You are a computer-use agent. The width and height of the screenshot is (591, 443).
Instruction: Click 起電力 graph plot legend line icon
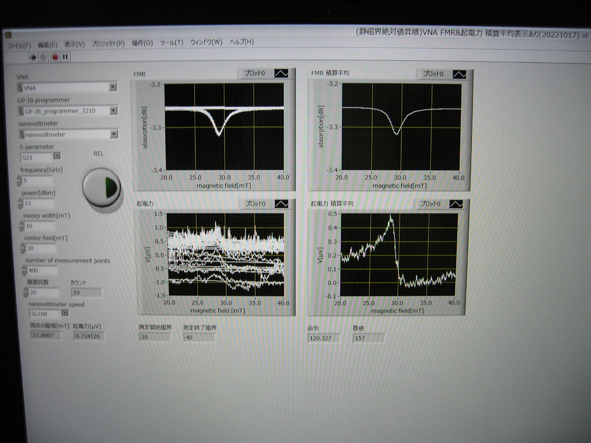tap(281, 204)
